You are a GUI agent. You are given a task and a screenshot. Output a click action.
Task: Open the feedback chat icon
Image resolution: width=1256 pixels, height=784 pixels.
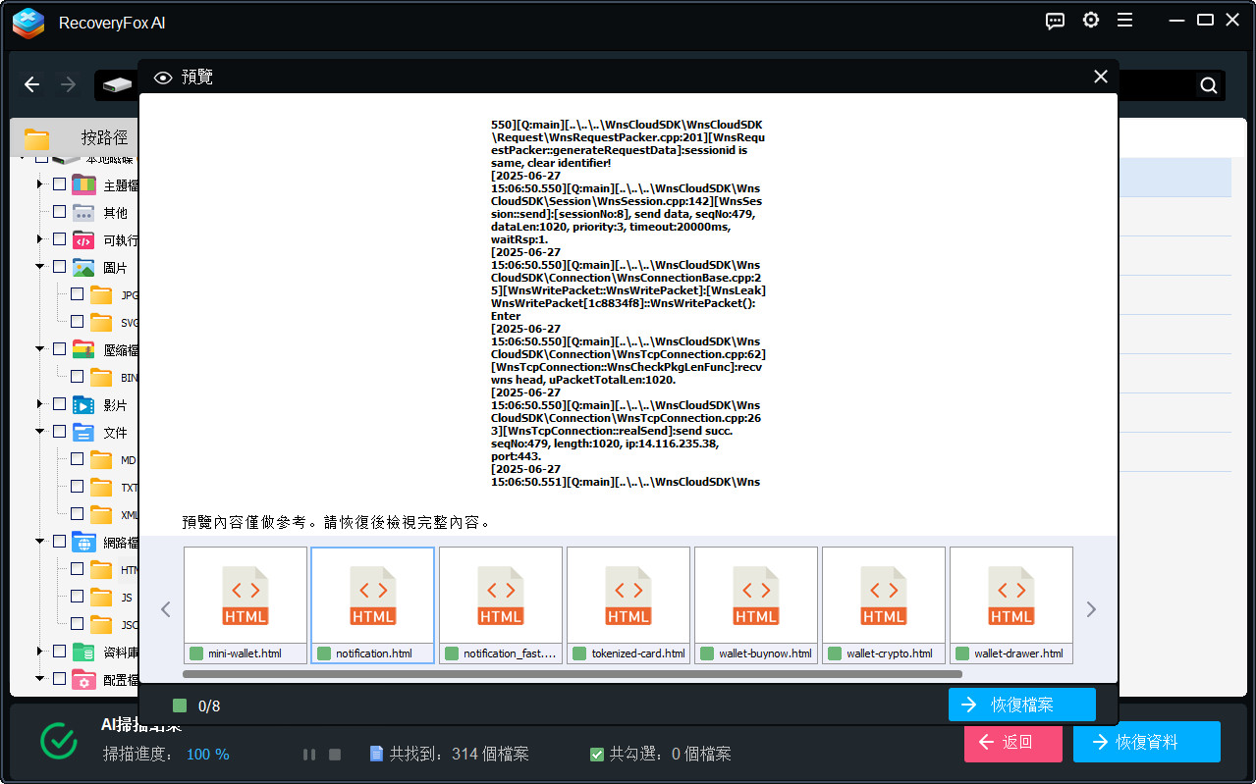click(x=1056, y=21)
